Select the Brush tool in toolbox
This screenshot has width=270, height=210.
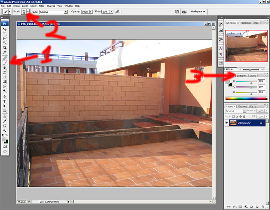click(5, 63)
